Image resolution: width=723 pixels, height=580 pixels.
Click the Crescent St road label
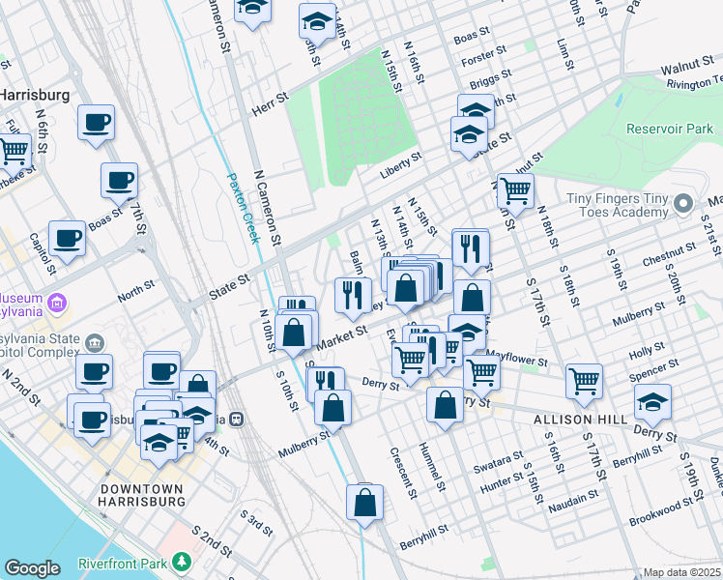(403, 473)
